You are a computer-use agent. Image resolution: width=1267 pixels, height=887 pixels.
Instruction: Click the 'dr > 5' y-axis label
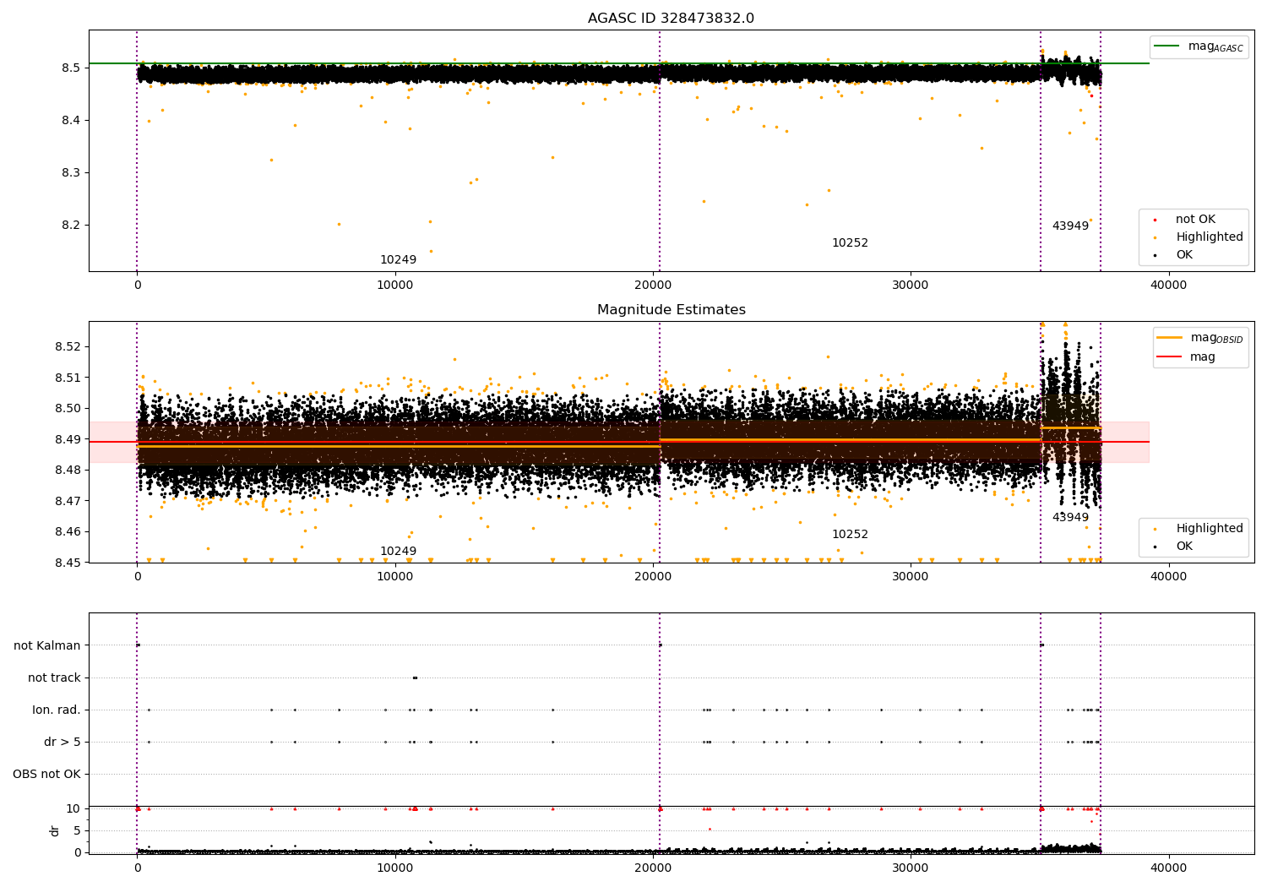[63, 743]
